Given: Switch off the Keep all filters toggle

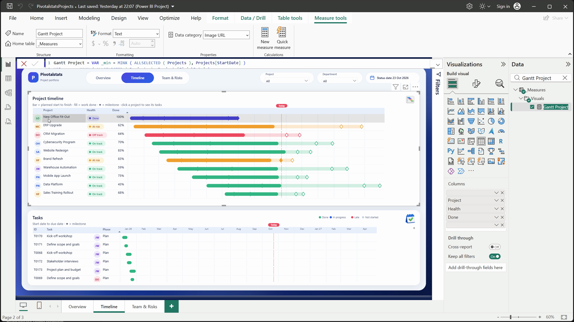Looking at the screenshot, I should coord(495,257).
